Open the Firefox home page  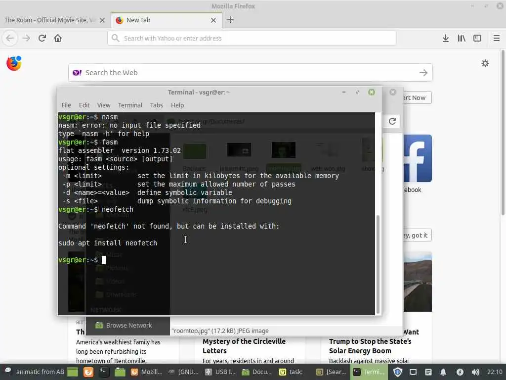[58, 38]
